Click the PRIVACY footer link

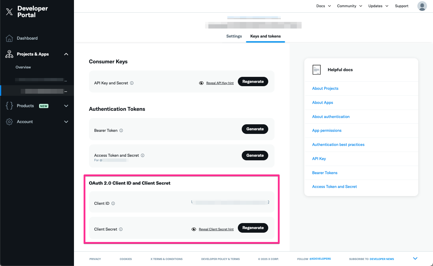point(95,259)
